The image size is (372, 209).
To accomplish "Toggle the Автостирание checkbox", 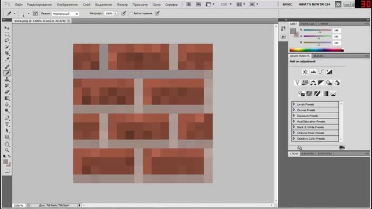I will (x=131, y=13).
